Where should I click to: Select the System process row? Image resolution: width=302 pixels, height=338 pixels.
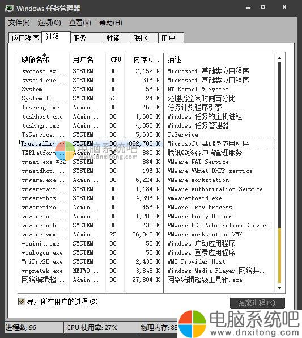pyautogui.click(x=146, y=89)
